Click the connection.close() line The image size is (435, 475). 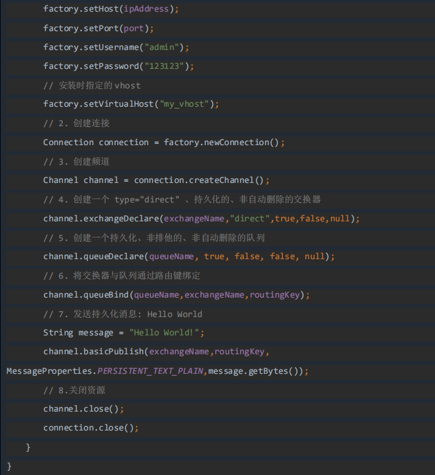point(91,428)
